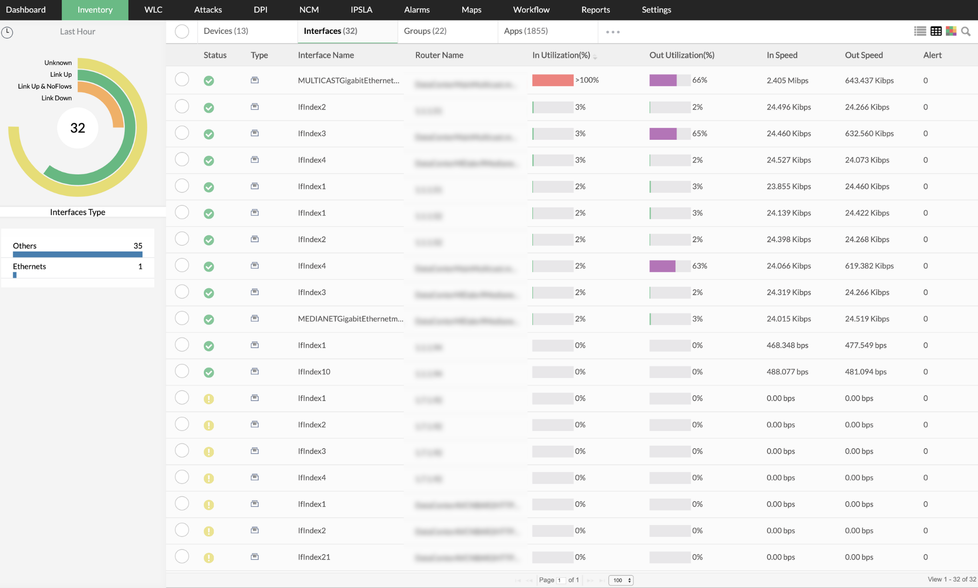Expand the three-dots more tabs menu
Image resolution: width=978 pixels, height=588 pixels.
coord(613,32)
